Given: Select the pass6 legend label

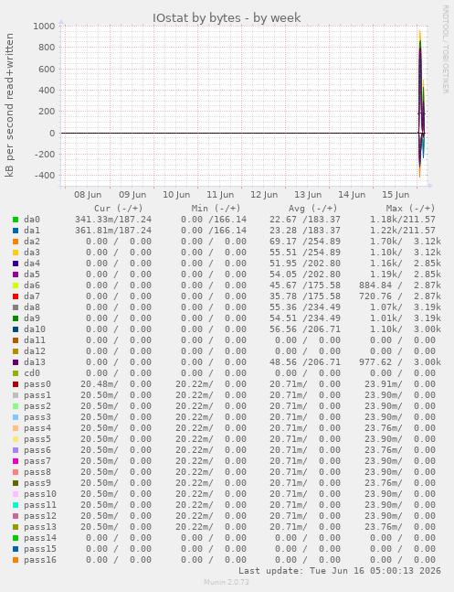Looking at the screenshot, I should point(37,449).
